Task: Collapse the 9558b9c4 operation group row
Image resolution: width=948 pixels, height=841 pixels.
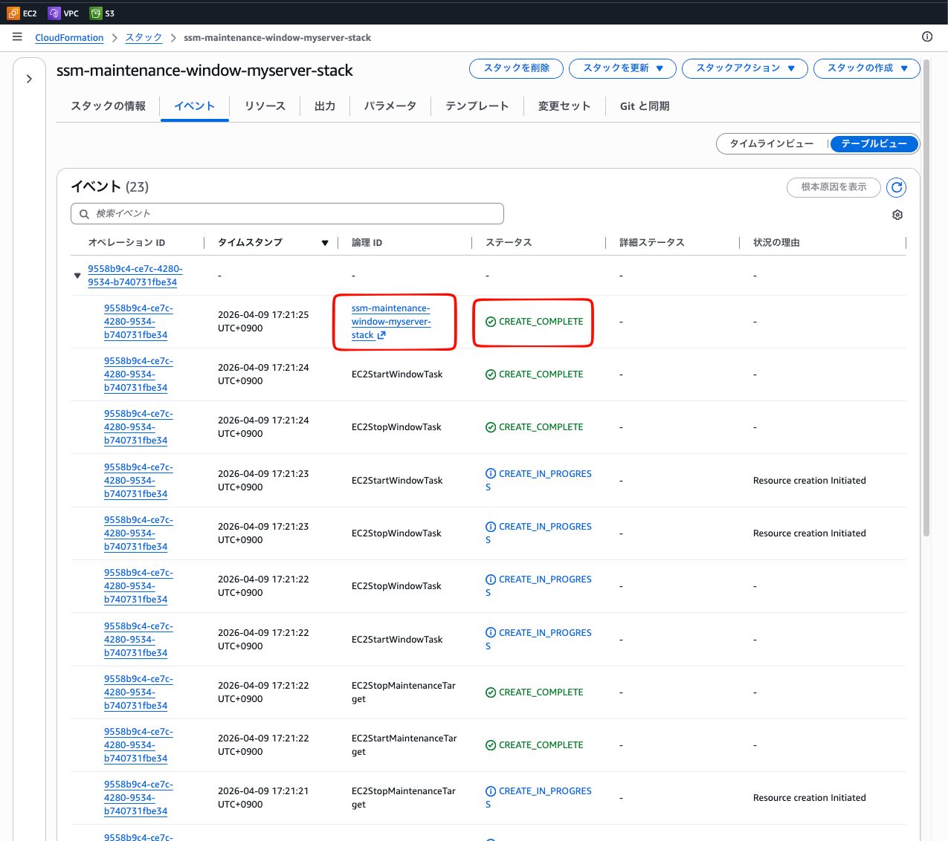Action: (77, 276)
